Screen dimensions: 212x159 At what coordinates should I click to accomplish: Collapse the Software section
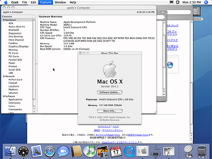pyautogui.click(x=4, y=96)
